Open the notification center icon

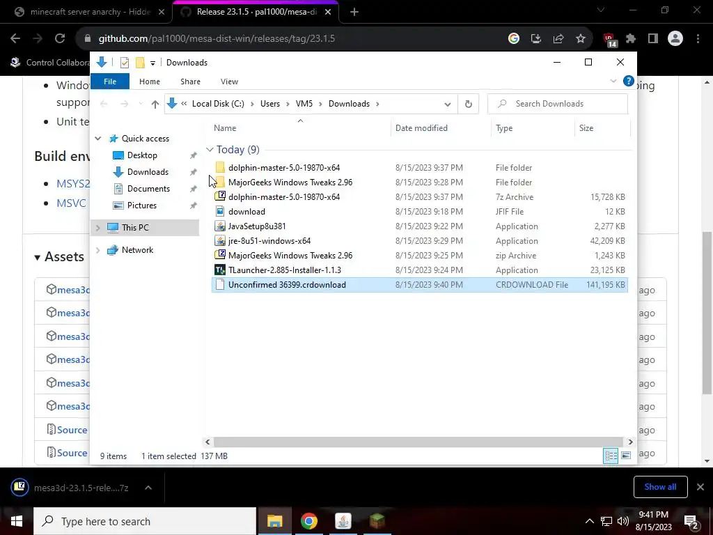tap(691, 522)
